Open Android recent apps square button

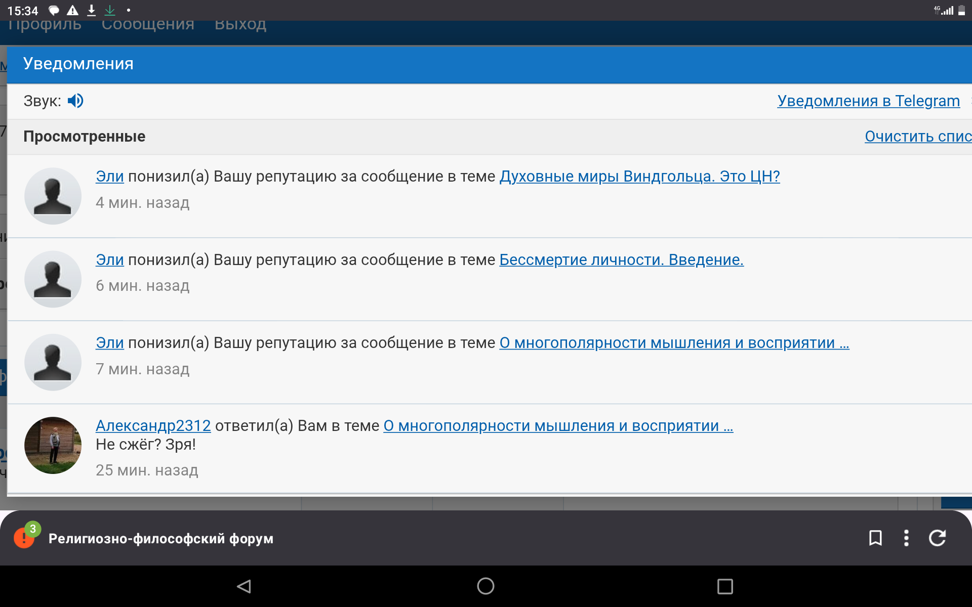(x=724, y=586)
